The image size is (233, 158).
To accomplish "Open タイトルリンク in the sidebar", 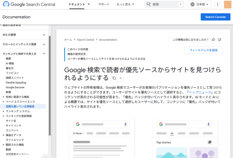I will [15, 140].
